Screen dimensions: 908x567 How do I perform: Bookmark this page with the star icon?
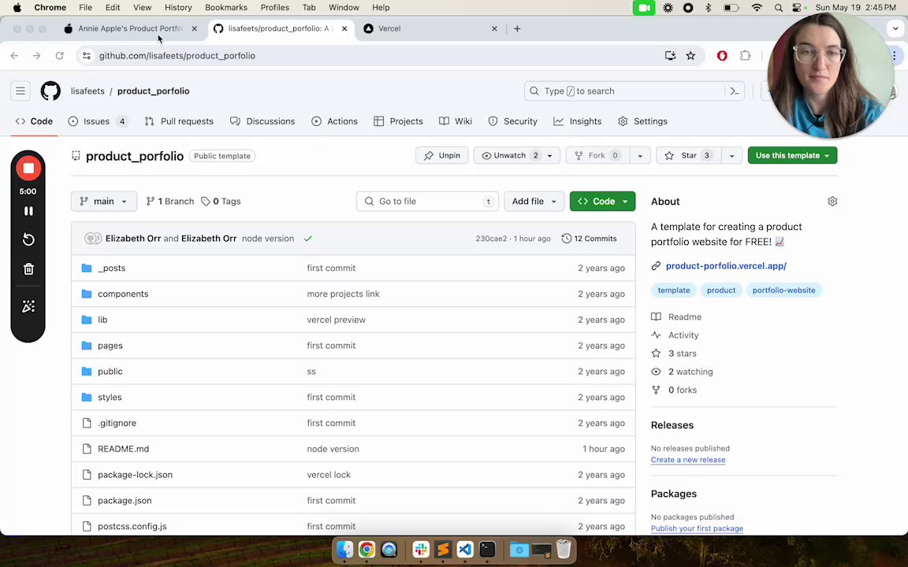(x=690, y=56)
